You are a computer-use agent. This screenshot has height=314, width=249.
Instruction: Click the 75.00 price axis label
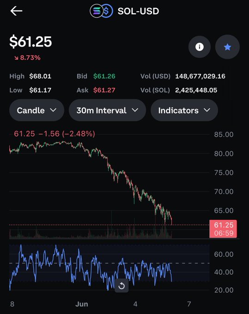pyautogui.click(x=224, y=173)
